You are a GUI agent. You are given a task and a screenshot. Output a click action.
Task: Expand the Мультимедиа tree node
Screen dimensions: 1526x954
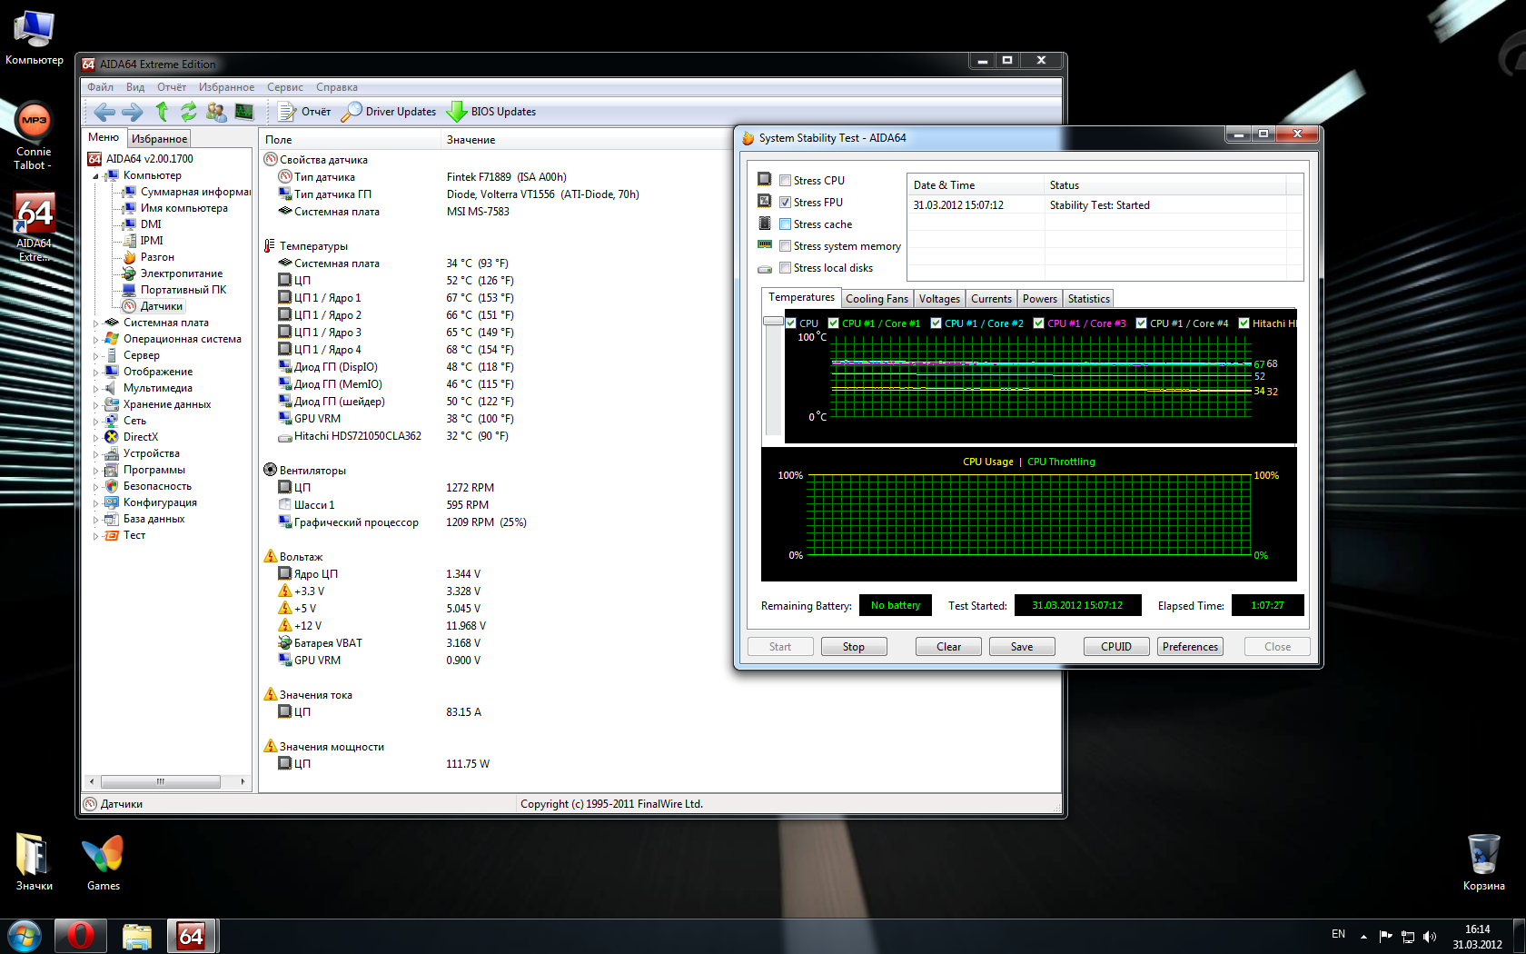95,389
